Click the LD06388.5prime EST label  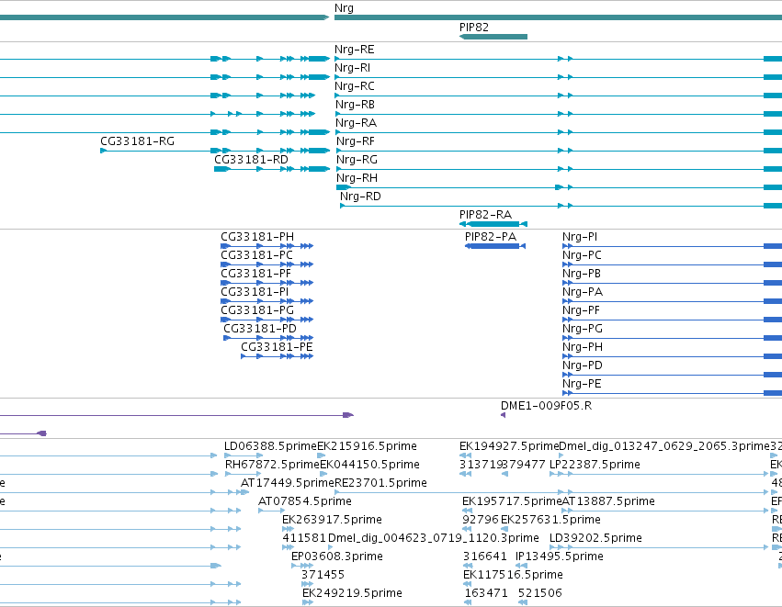(x=271, y=446)
